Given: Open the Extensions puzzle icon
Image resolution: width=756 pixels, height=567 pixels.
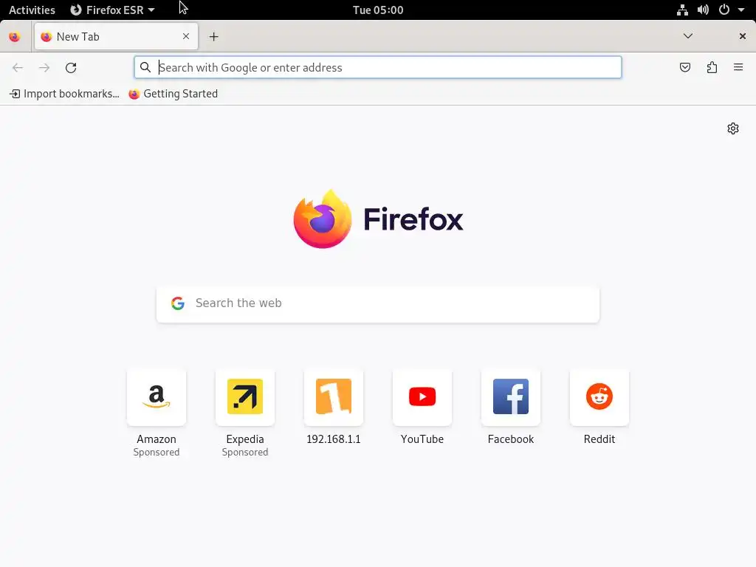Looking at the screenshot, I should coord(712,67).
